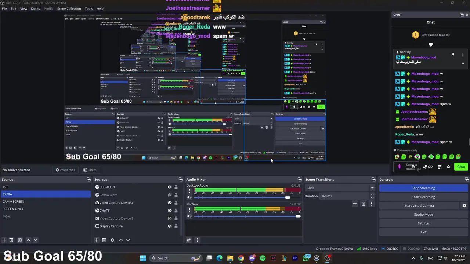470x264 pixels.
Task: Mute Desktop Audio speaker icon
Action: pos(189,197)
